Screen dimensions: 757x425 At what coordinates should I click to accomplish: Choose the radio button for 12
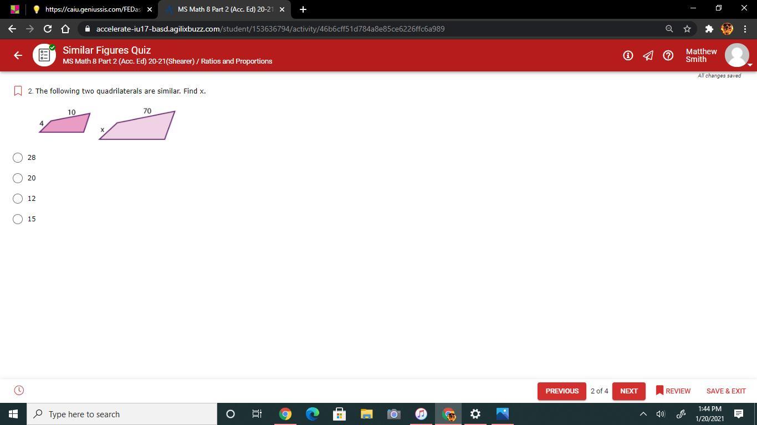pyautogui.click(x=18, y=199)
